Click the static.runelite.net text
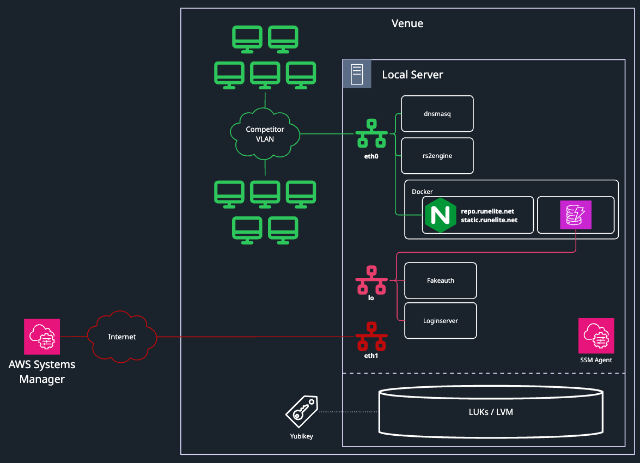This screenshot has height=463, width=640. (x=489, y=220)
